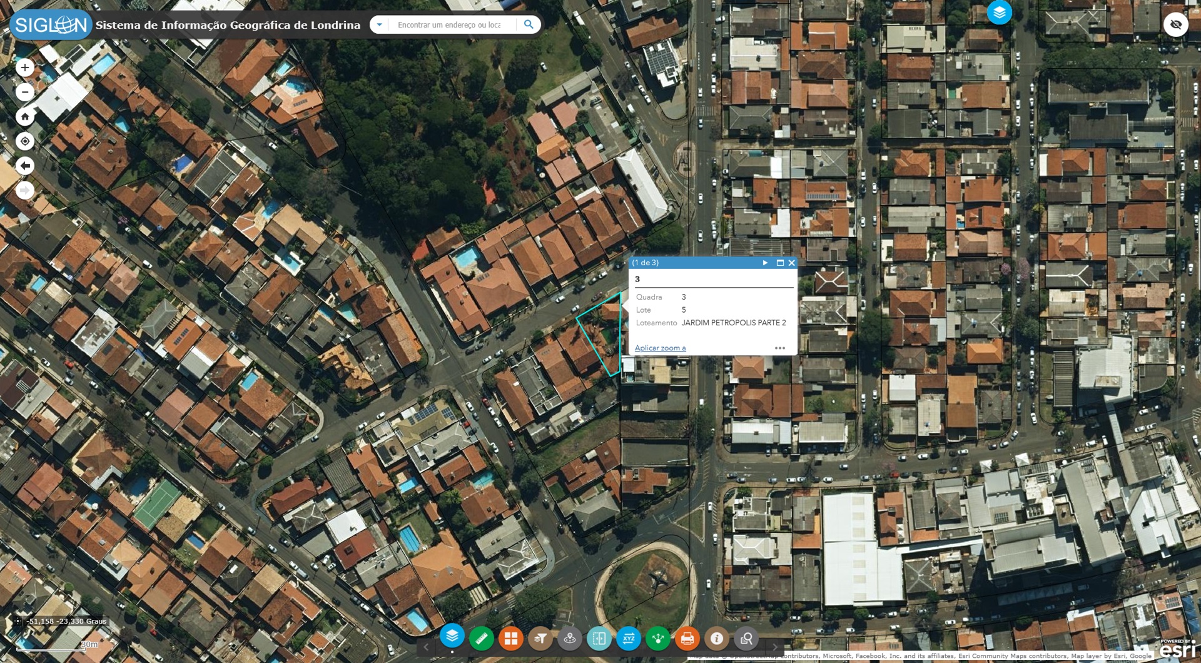Zoom in the map with plus button
The height and width of the screenshot is (663, 1201).
click(25, 68)
